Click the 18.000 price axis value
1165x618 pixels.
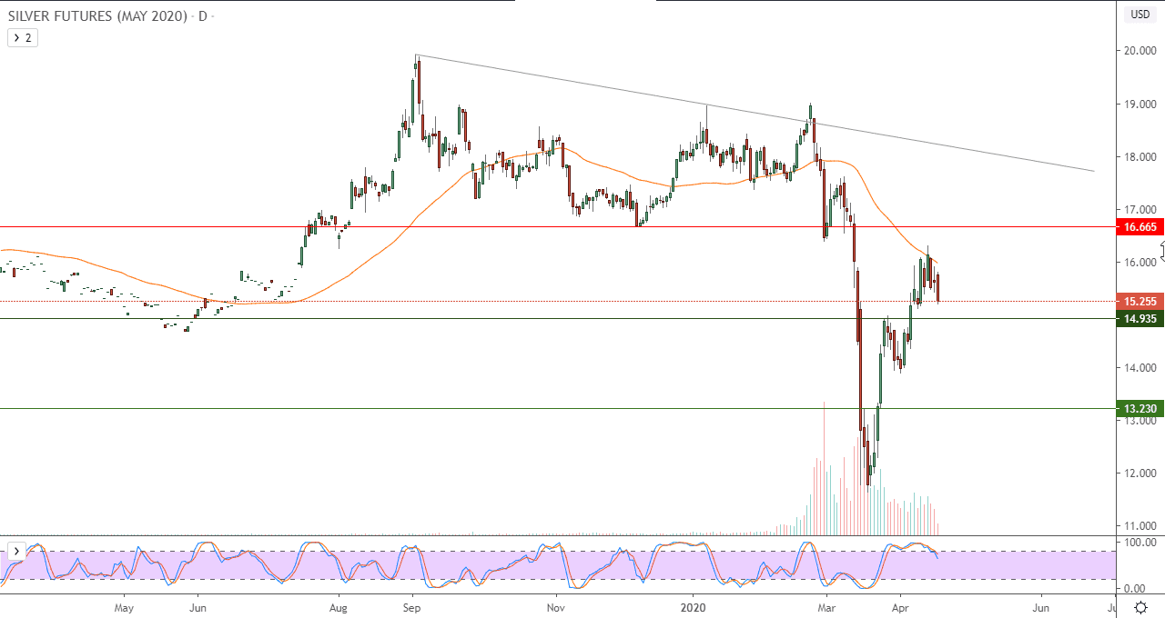(1140, 157)
